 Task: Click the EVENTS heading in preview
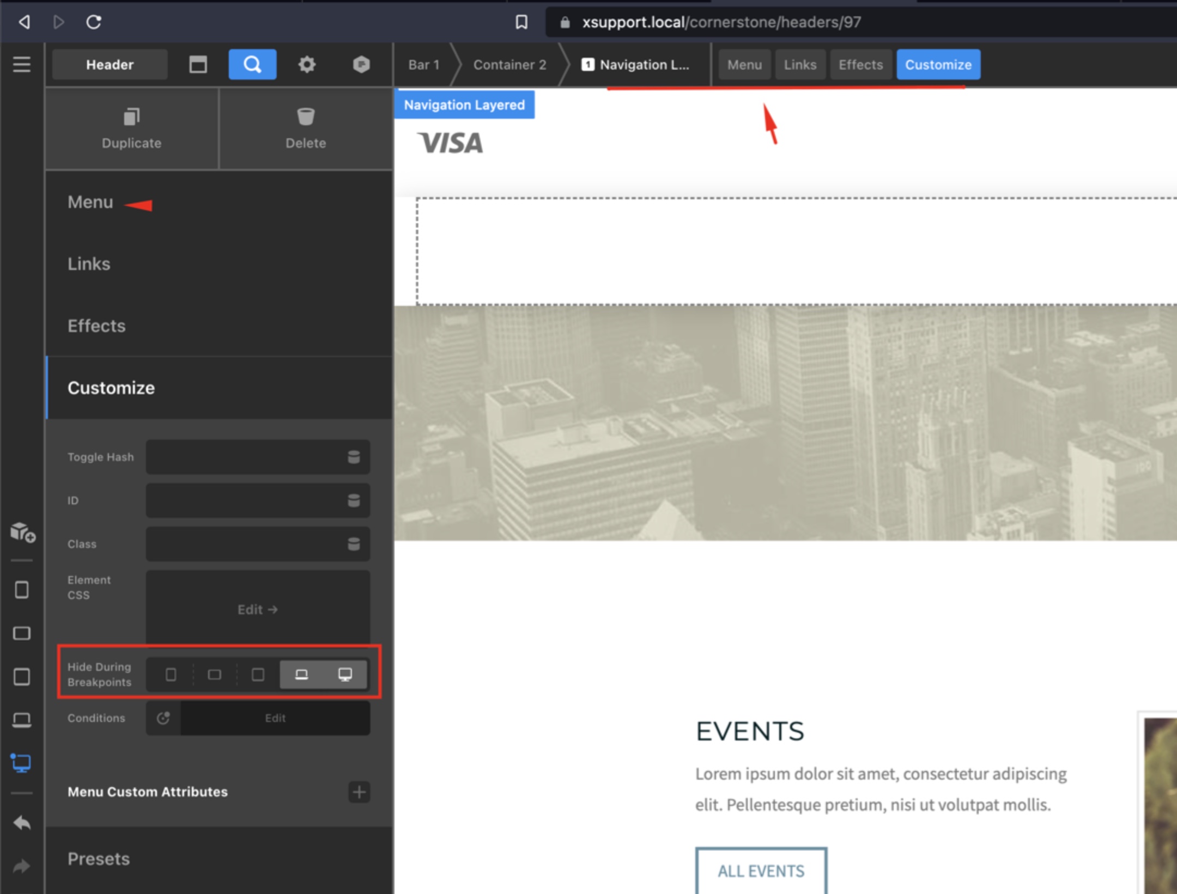coord(750,731)
